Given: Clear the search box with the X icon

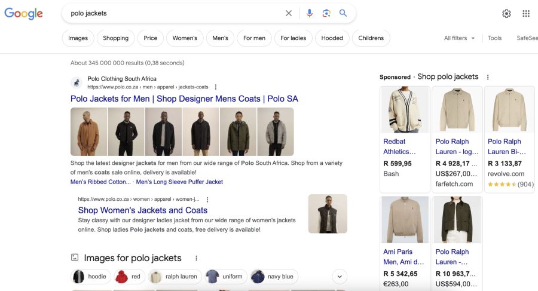Looking at the screenshot, I should pos(289,13).
